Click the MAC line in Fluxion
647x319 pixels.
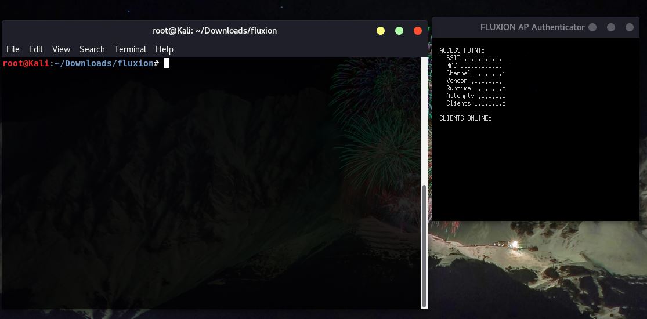pyautogui.click(x=474, y=66)
